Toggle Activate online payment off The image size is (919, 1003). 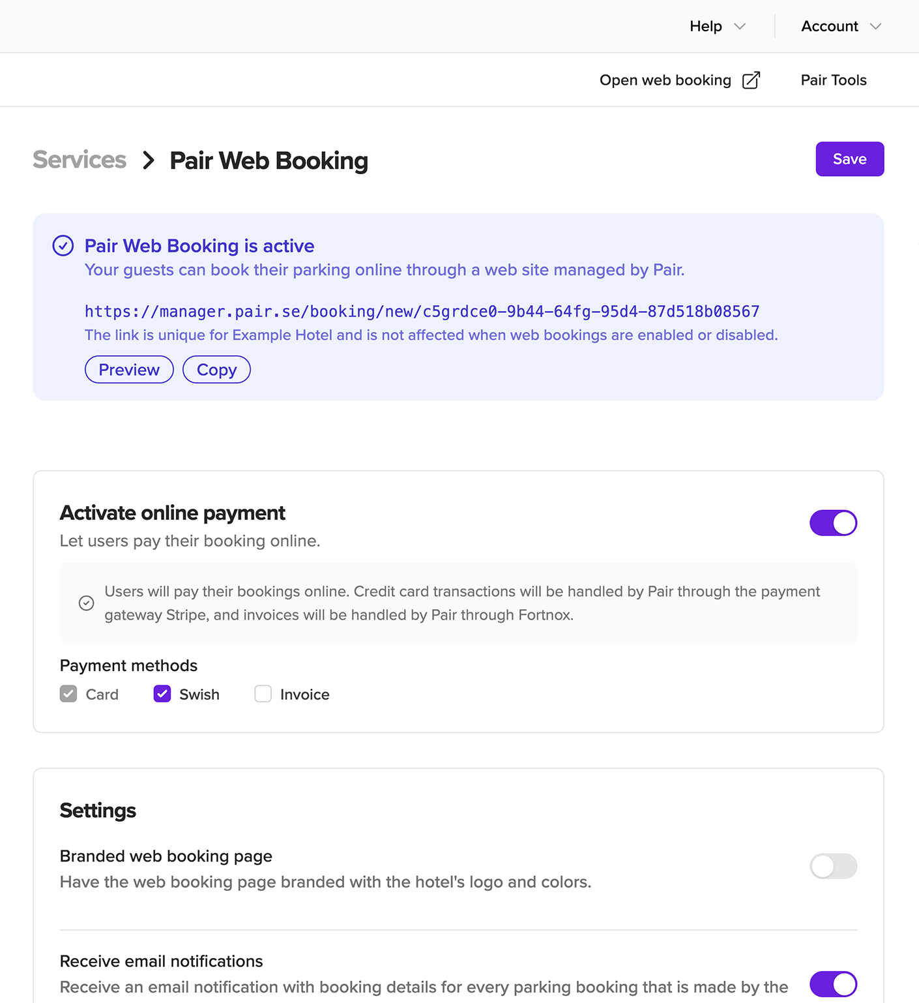tap(833, 523)
